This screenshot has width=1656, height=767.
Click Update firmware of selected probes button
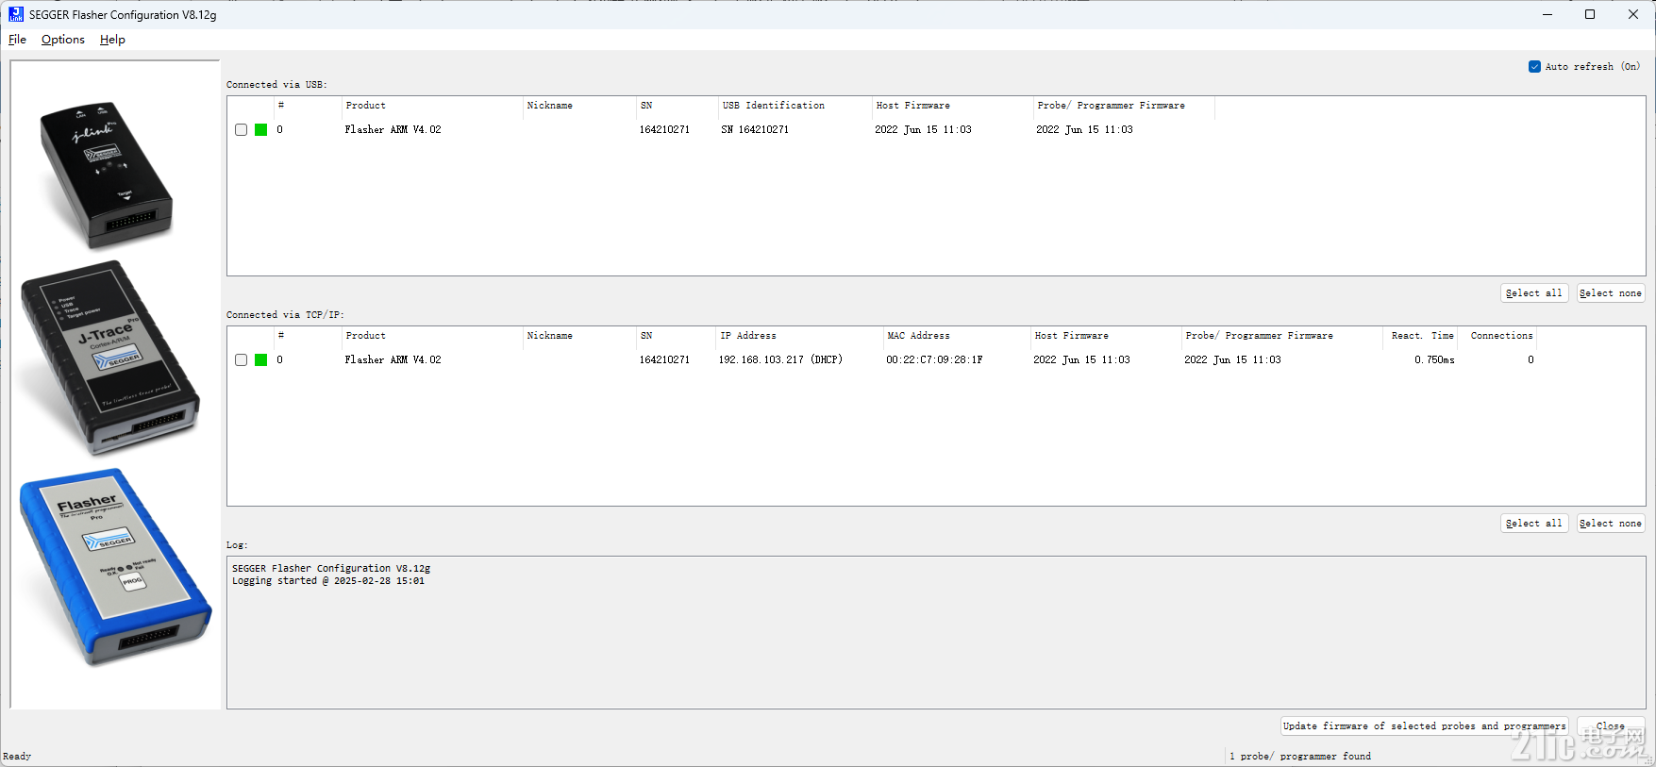pos(1424,726)
